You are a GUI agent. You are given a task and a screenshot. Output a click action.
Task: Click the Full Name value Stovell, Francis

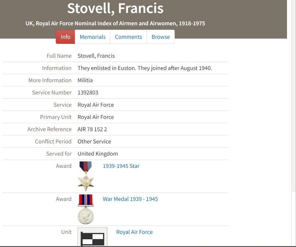click(96, 56)
